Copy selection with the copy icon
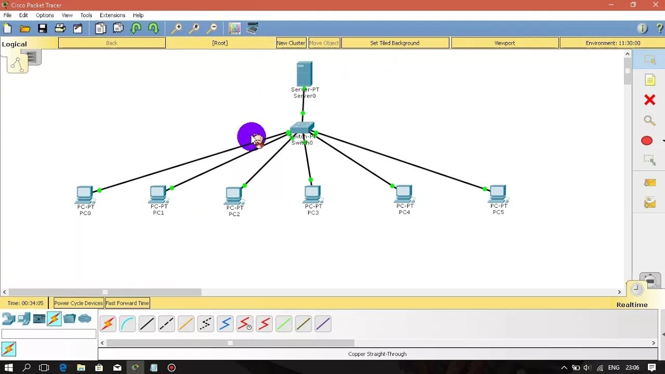Viewport: 665px width, 374px height. pyautogui.click(x=101, y=29)
